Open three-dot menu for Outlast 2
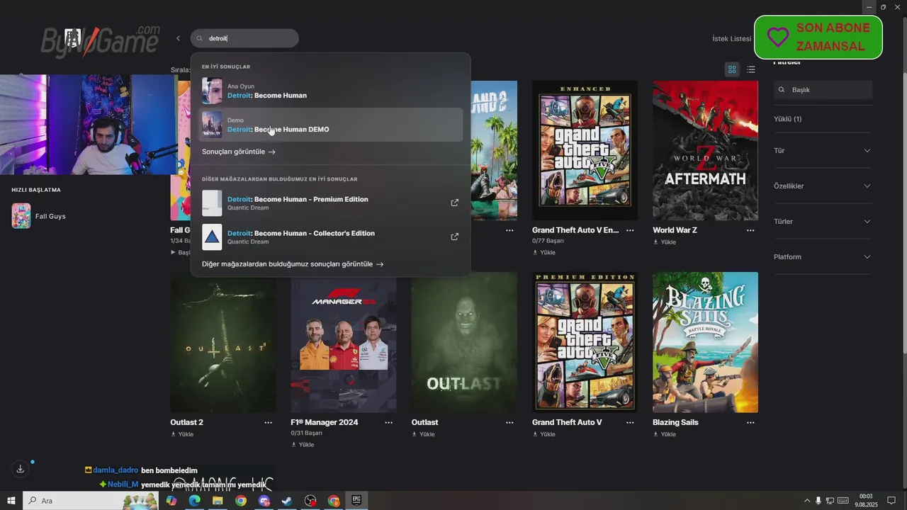This screenshot has width=907, height=510. (268, 422)
